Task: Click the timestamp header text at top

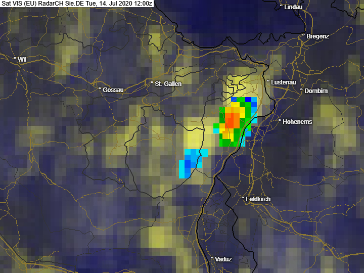Action: tap(77, 4)
